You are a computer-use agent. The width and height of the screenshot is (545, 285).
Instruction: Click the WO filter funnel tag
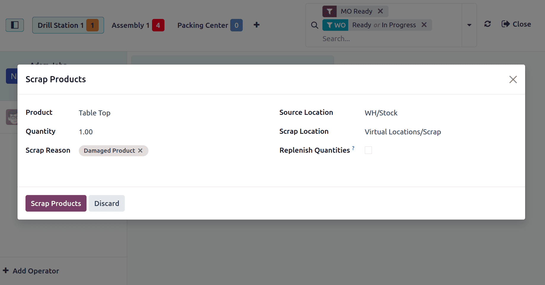tap(335, 25)
